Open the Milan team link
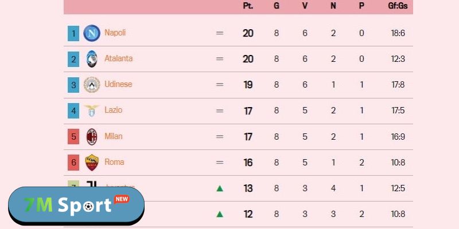This screenshot has width=459, height=229. coord(113,136)
